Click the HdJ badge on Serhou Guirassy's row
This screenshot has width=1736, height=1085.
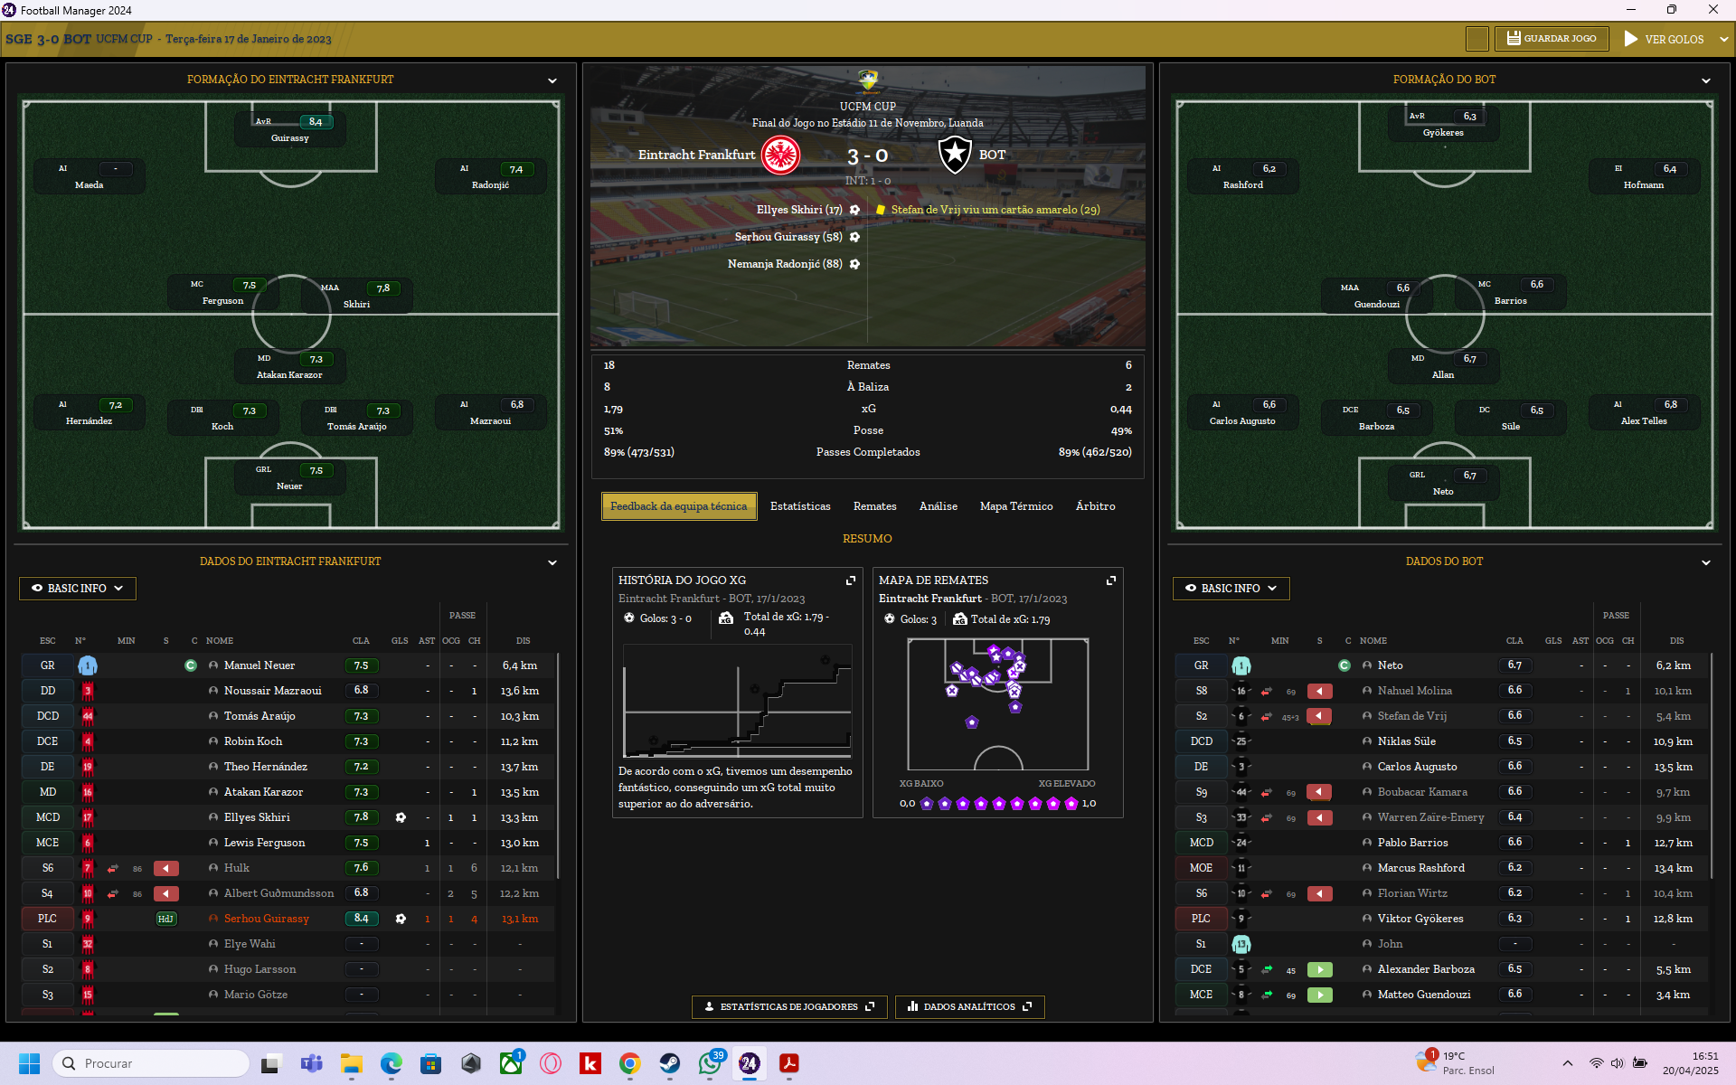point(165,919)
